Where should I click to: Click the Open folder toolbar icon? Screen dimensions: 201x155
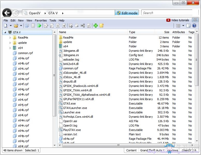(16, 26)
